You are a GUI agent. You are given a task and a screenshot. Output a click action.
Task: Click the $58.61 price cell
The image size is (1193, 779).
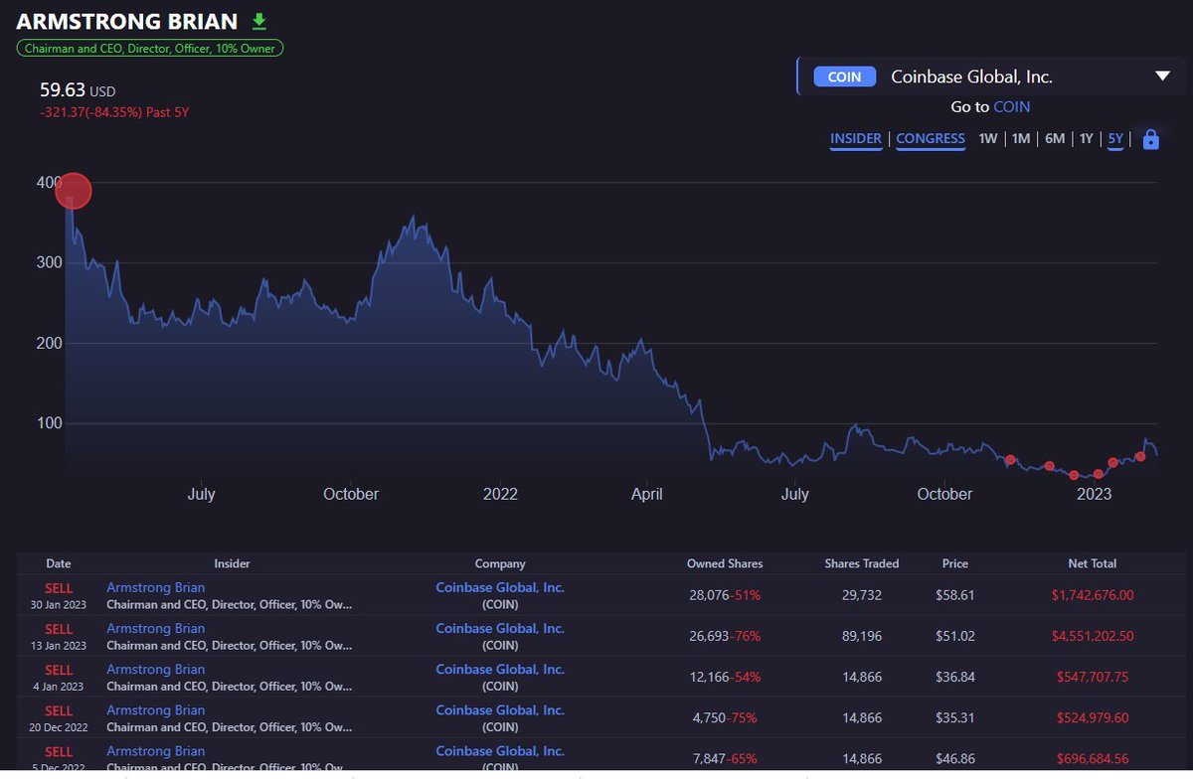[955, 595]
